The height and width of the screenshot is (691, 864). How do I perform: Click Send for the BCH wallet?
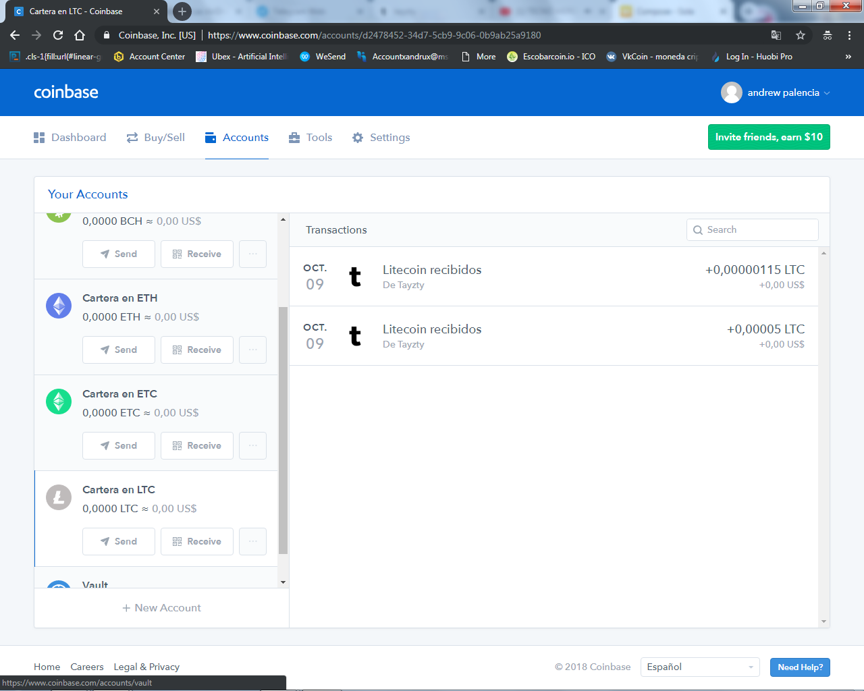pos(119,254)
